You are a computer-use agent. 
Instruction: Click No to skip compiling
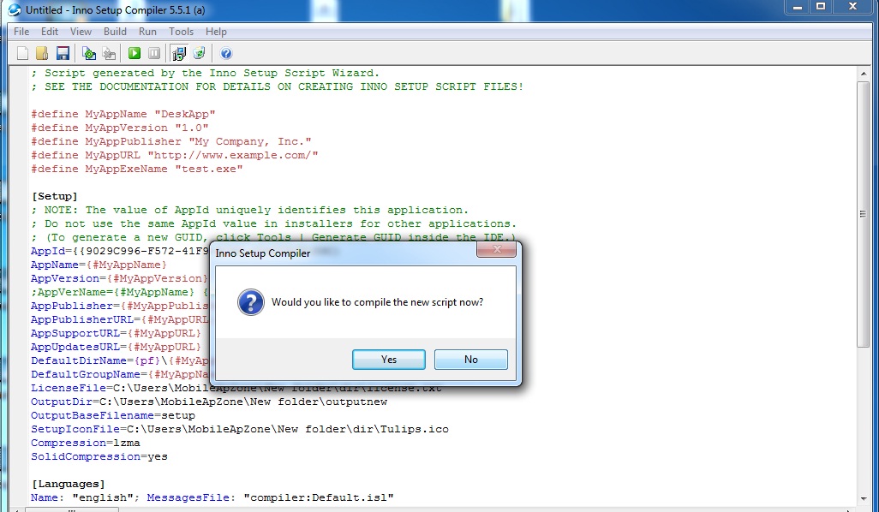471,360
